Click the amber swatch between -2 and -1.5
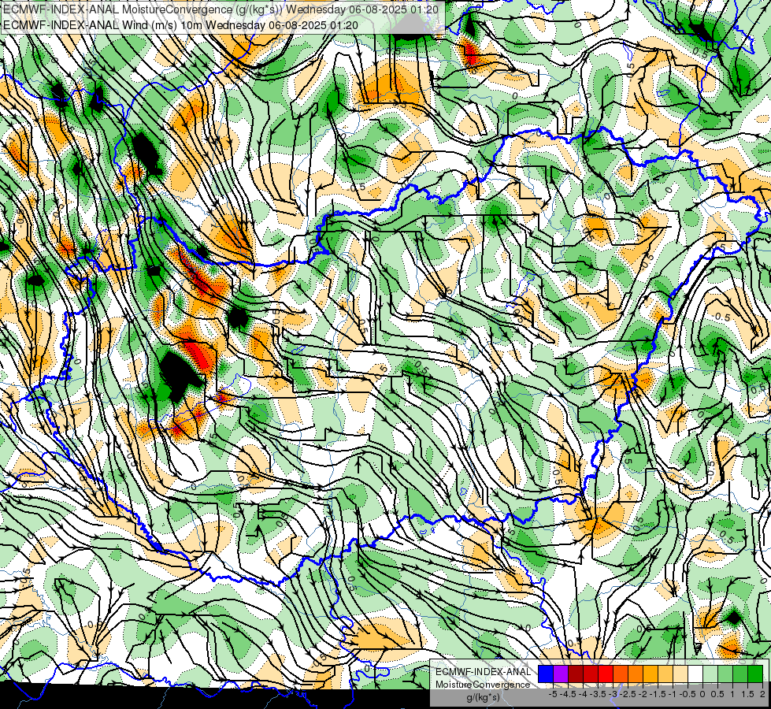771x709 pixels. click(x=651, y=674)
